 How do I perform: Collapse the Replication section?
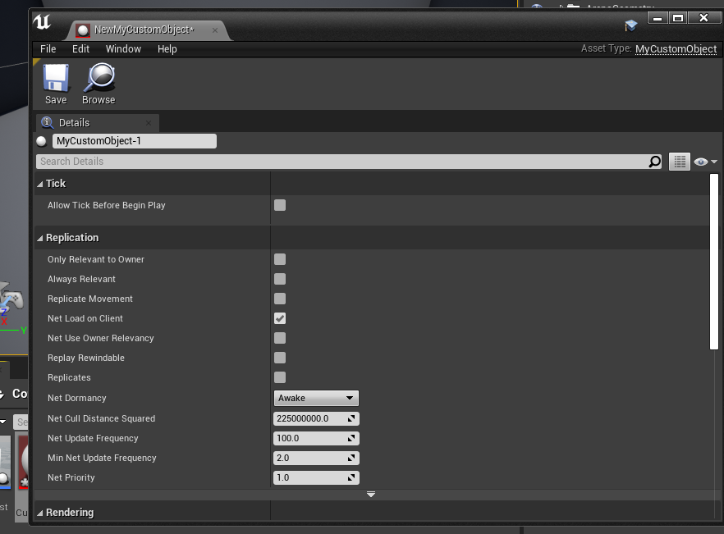39,237
